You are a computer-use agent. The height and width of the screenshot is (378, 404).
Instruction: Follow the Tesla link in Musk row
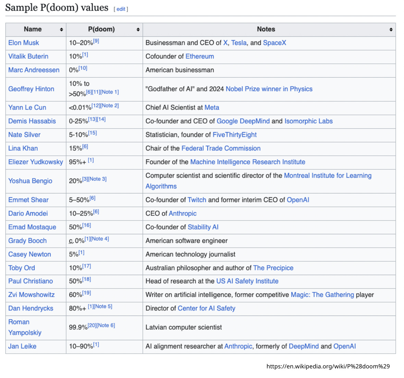[x=239, y=43]
